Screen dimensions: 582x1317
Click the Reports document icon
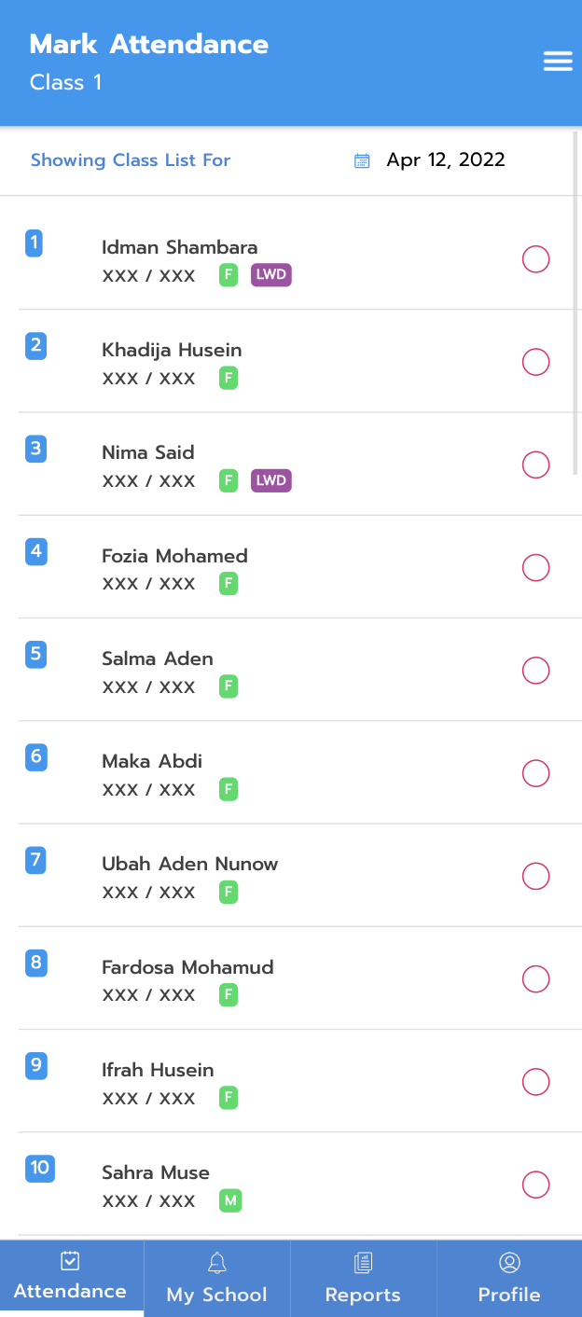click(x=363, y=1263)
